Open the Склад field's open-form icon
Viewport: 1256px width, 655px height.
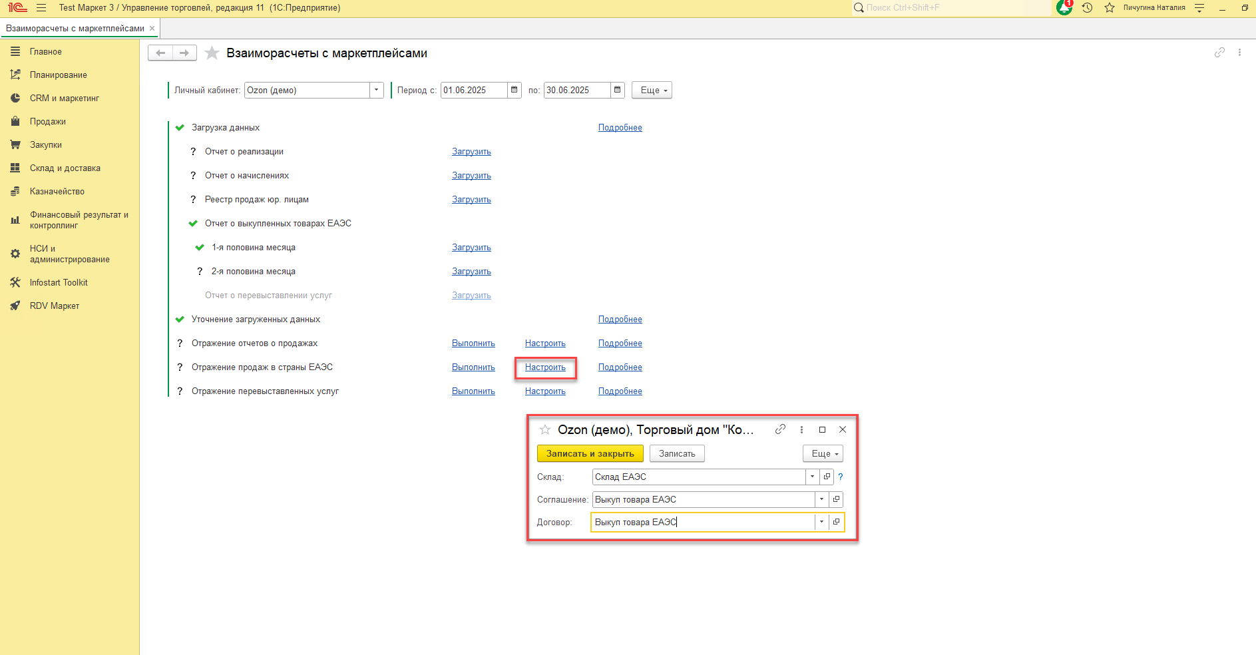coord(827,477)
